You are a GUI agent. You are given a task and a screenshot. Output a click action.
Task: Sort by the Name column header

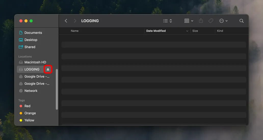point(75,31)
